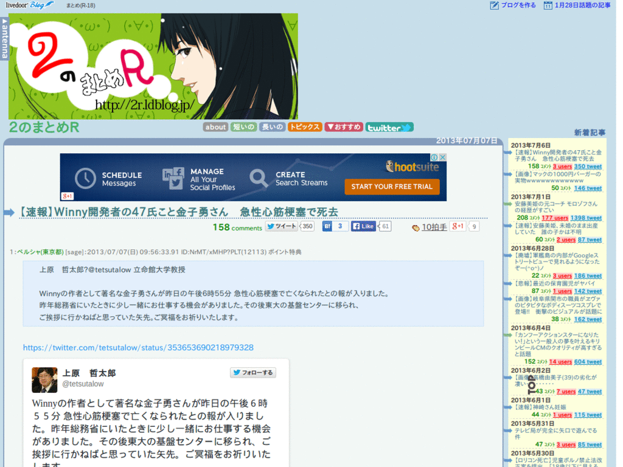Open the @tetsutalow handle in tweet
The image size is (623, 467).
[83, 384]
